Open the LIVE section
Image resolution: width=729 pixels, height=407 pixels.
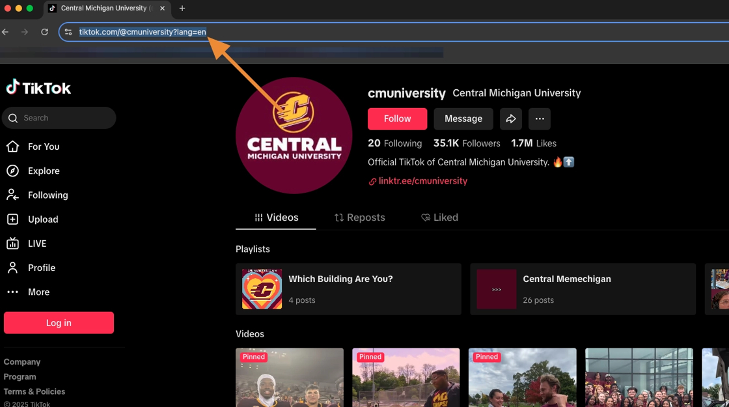click(27, 244)
